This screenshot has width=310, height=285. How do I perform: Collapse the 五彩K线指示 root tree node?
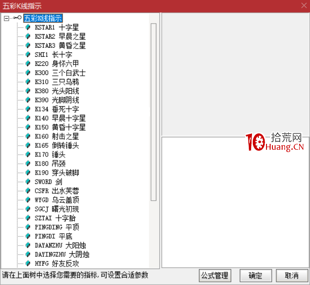point(6,18)
